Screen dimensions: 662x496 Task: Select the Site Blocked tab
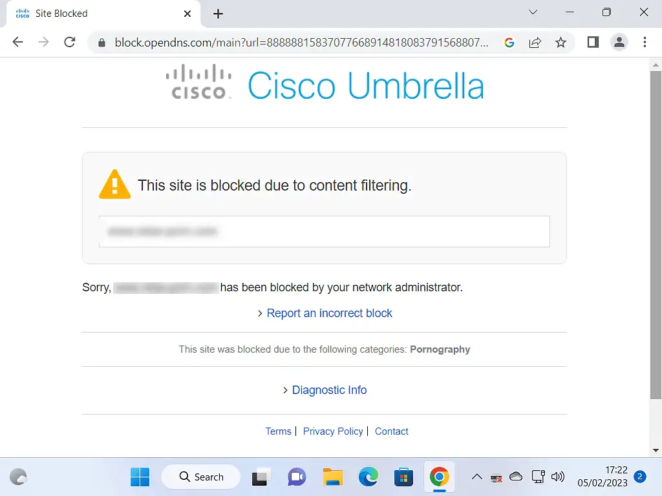coord(97,13)
